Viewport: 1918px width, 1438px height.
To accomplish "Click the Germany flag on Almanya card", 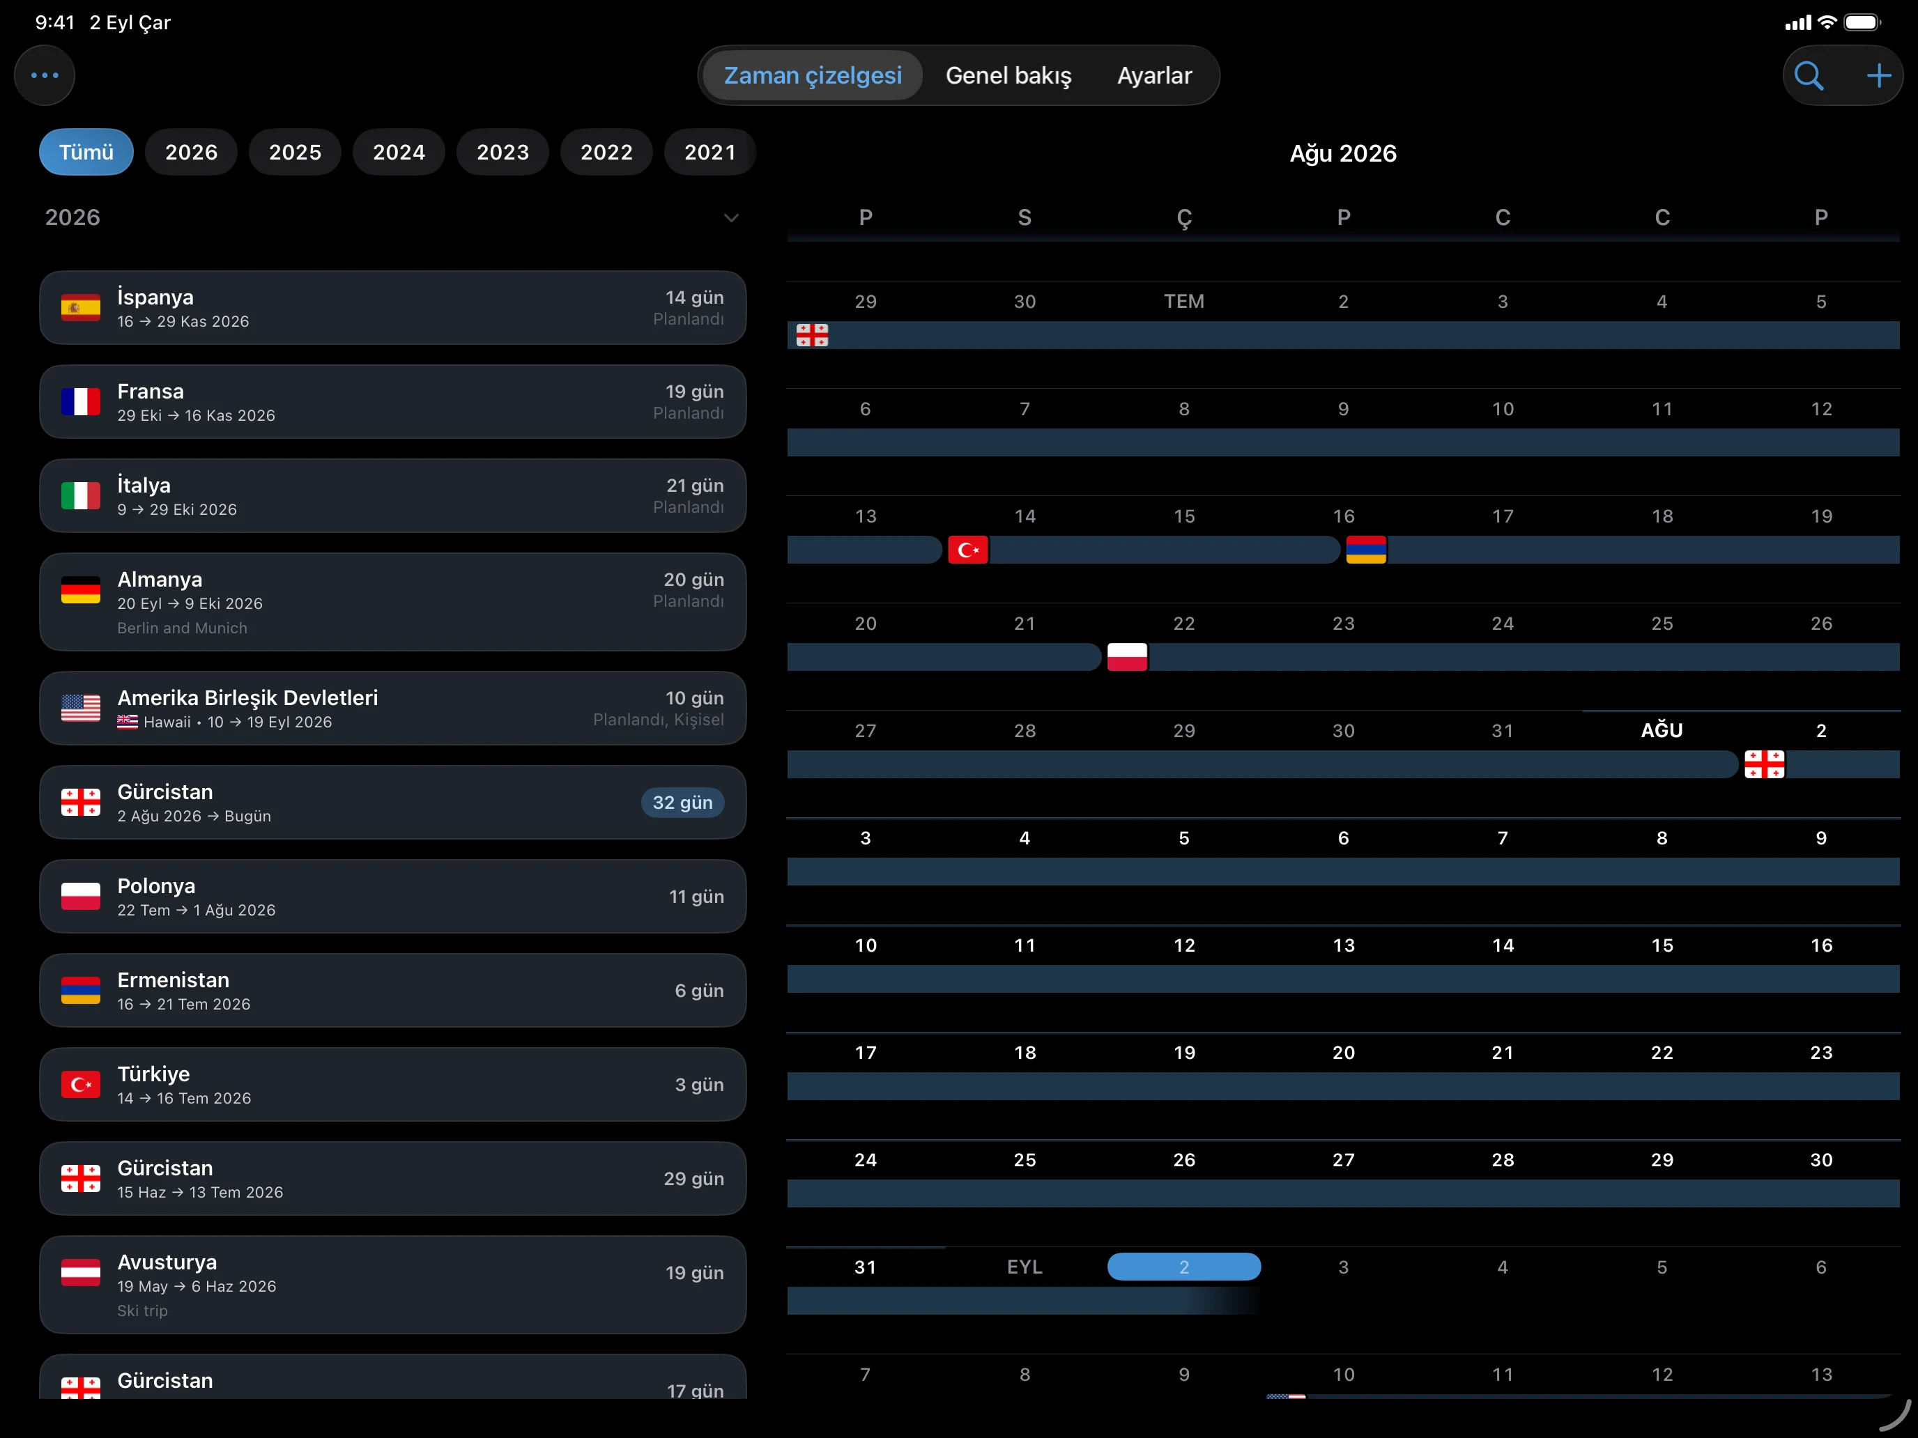I will pyautogui.click(x=81, y=590).
